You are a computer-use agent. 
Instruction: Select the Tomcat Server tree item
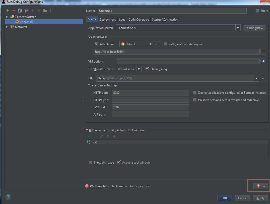(25, 17)
